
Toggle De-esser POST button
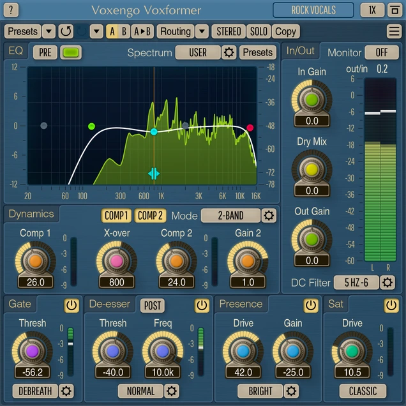pos(153,306)
